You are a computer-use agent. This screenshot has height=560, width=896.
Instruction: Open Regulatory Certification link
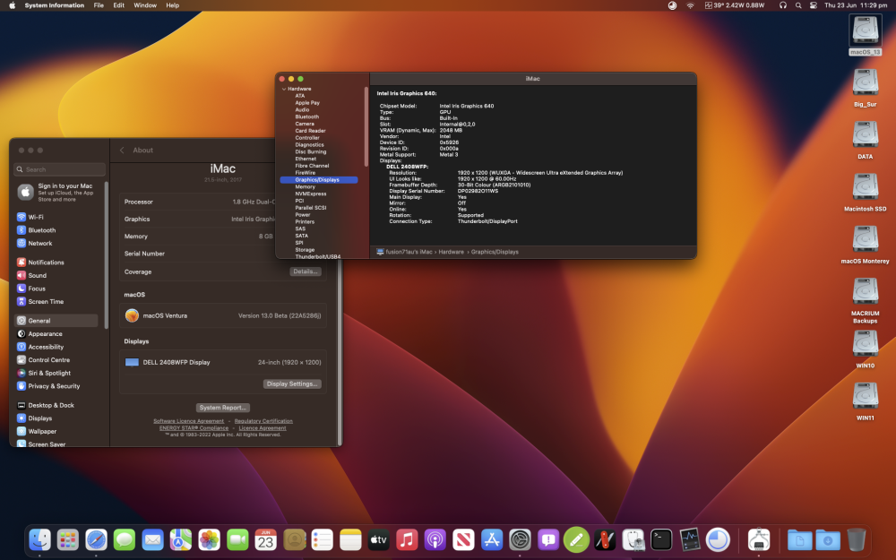[x=263, y=421]
